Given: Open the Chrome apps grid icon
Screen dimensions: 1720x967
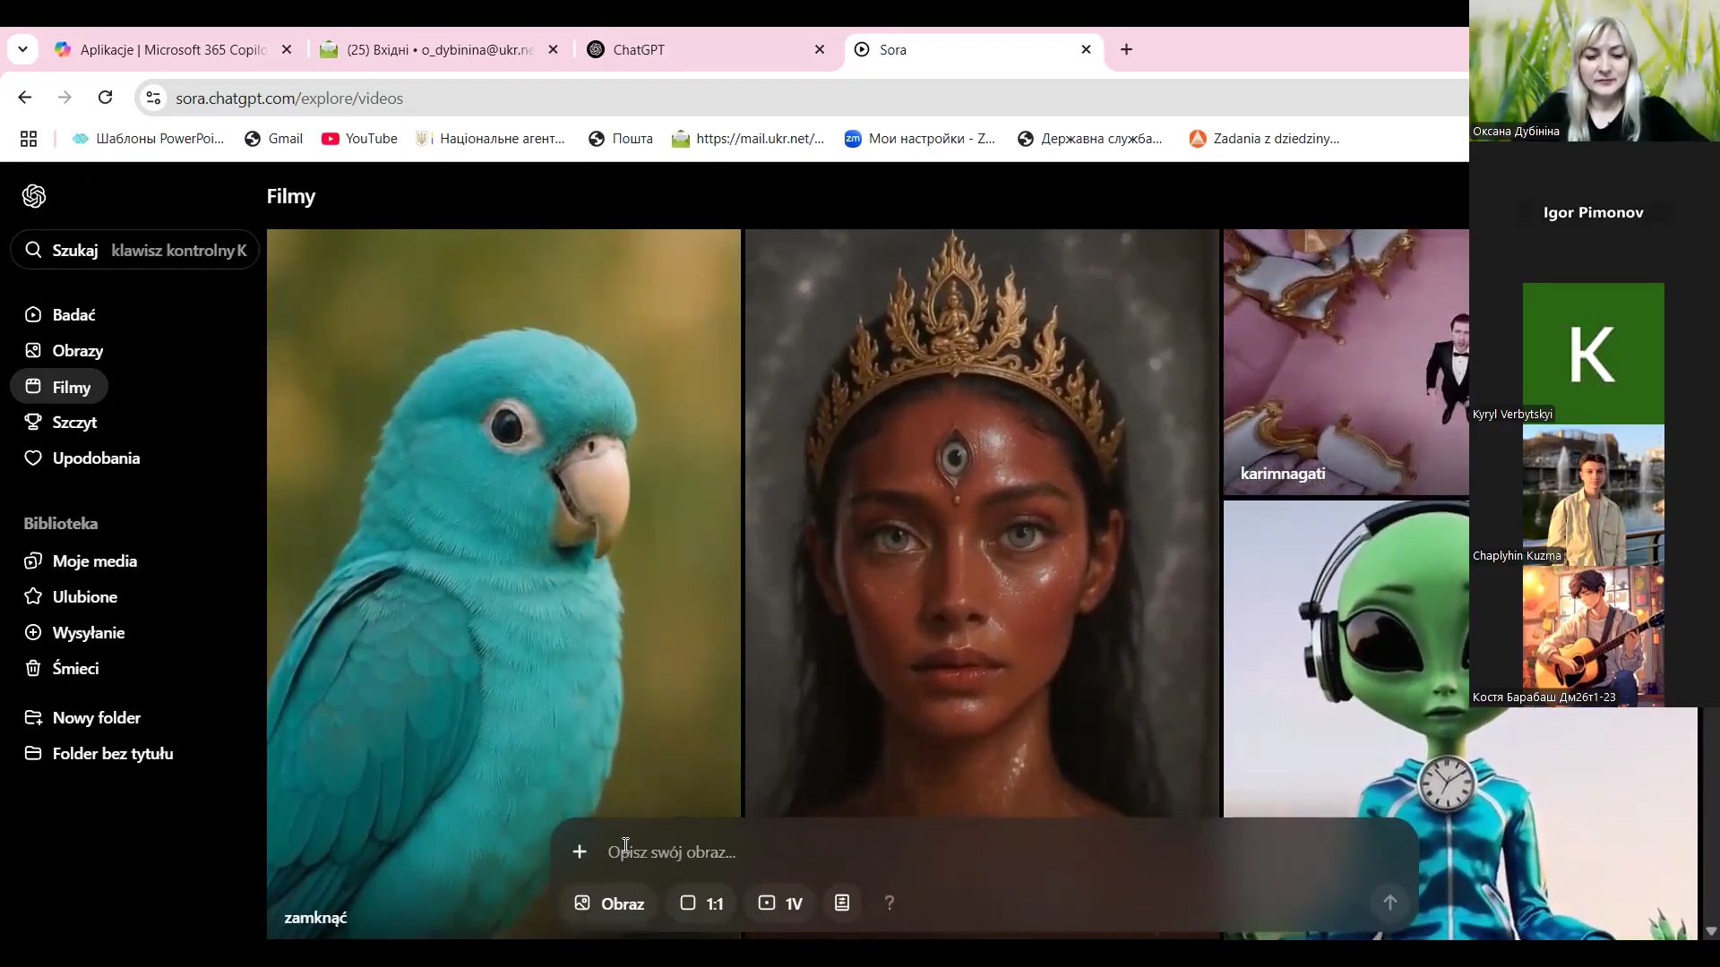Looking at the screenshot, I should [29, 139].
